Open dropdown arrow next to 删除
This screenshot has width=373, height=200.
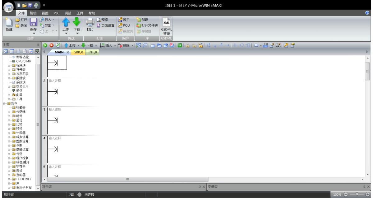133,46
